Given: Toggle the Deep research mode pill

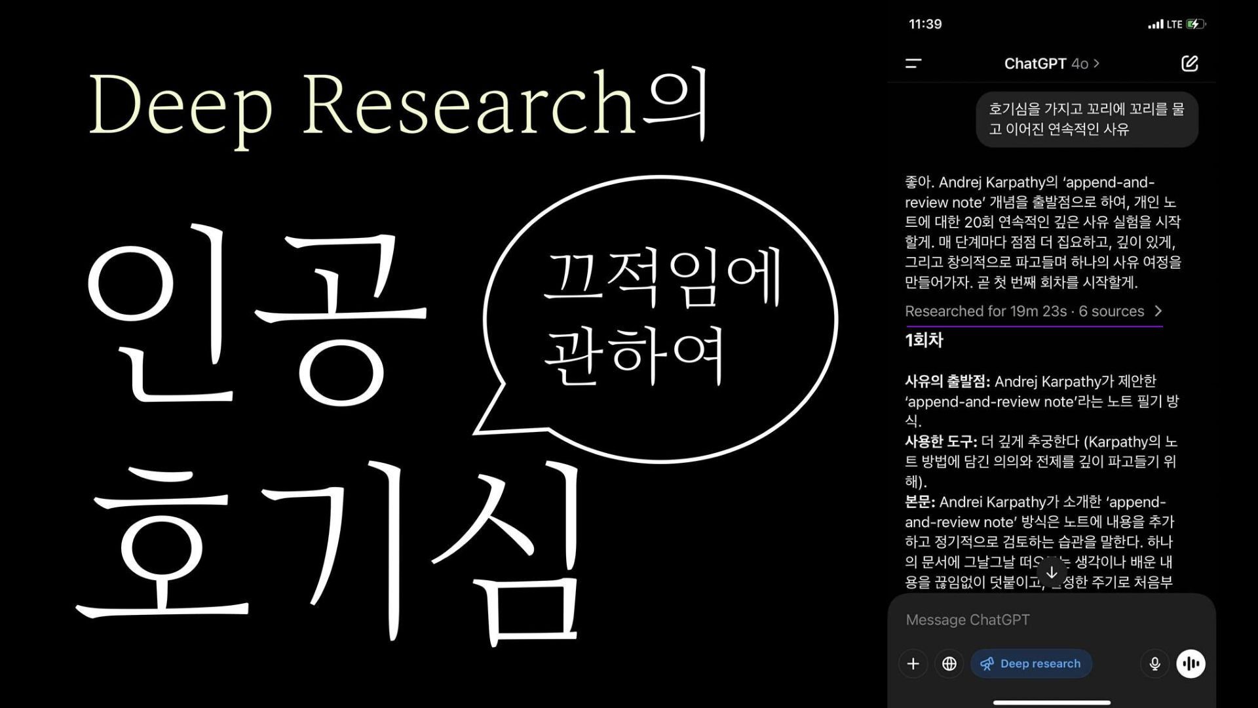Looking at the screenshot, I should click(1031, 663).
